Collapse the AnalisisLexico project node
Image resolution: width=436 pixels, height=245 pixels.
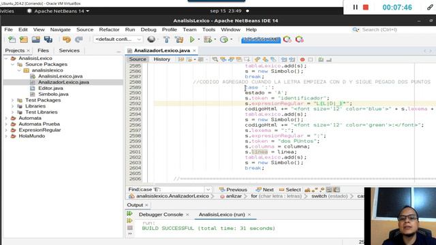click(x=6, y=59)
